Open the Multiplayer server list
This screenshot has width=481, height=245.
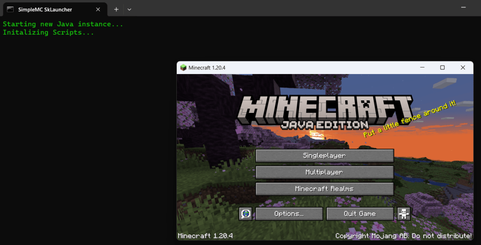pyautogui.click(x=324, y=172)
